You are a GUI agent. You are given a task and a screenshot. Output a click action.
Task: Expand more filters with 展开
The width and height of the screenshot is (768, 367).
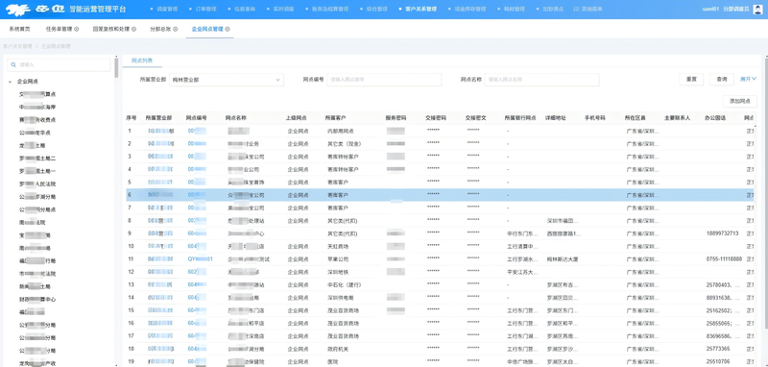point(748,79)
